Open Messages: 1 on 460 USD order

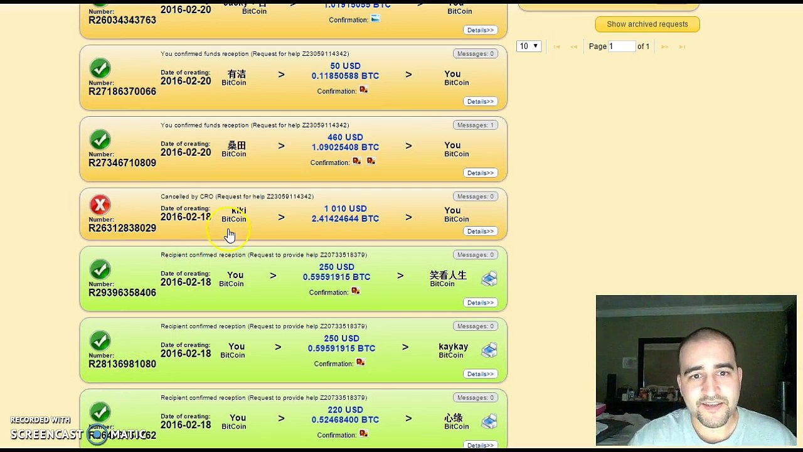tap(476, 125)
